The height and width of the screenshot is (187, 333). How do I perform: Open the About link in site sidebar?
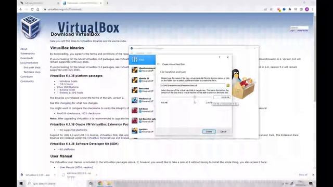point(24,49)
